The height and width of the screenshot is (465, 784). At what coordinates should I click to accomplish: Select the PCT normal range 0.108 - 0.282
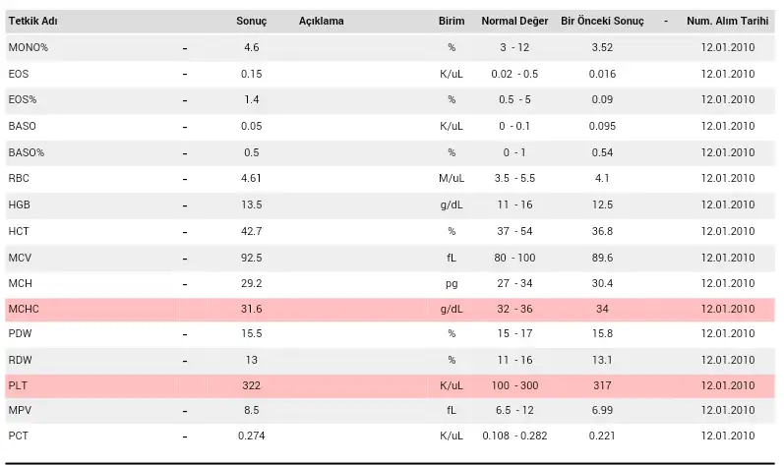(514, 436)
